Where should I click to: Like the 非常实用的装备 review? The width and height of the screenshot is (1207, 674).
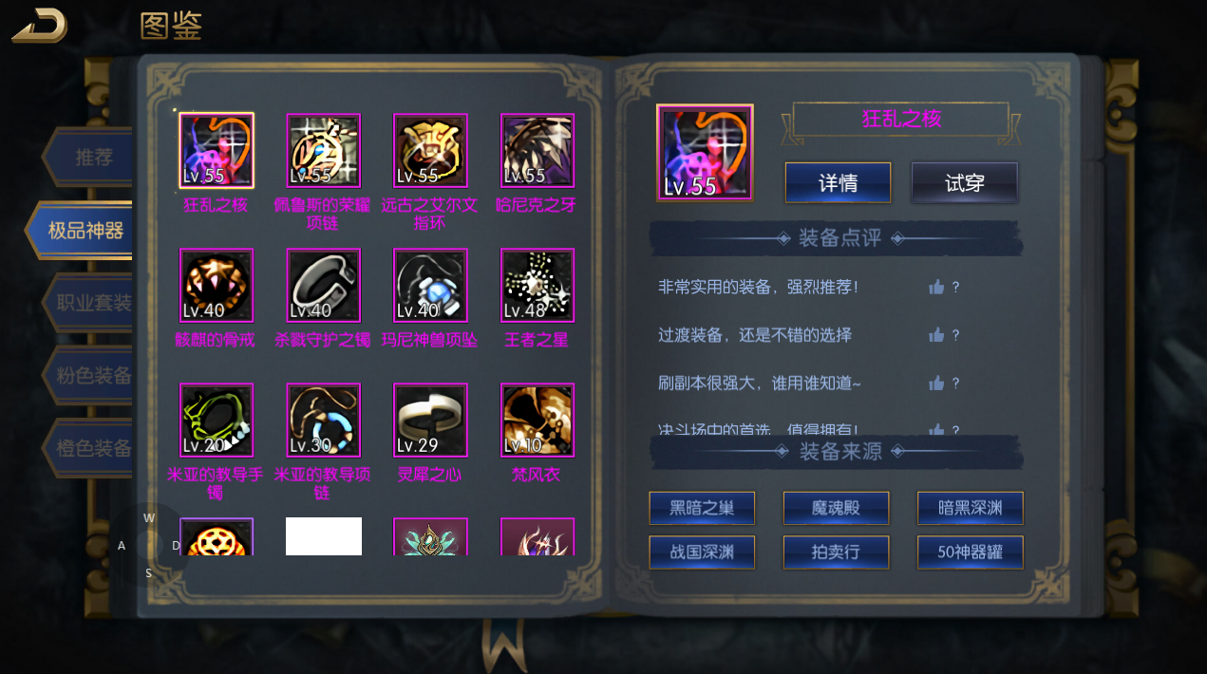(x=936, y=287)
